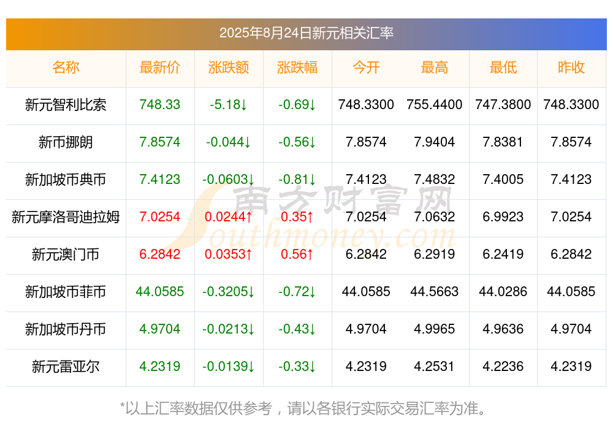Click the disclaimer *以上汇率数据仅供参考
This screenshot has width=613, height=428.
pos(196,408)
